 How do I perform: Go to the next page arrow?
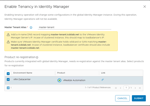pyautogui.click(x=135, y=88)
